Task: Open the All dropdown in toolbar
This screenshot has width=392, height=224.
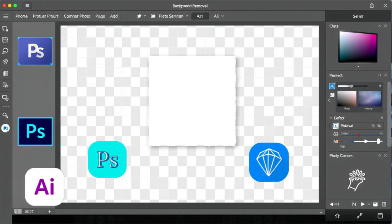Action: pos(219,16)
